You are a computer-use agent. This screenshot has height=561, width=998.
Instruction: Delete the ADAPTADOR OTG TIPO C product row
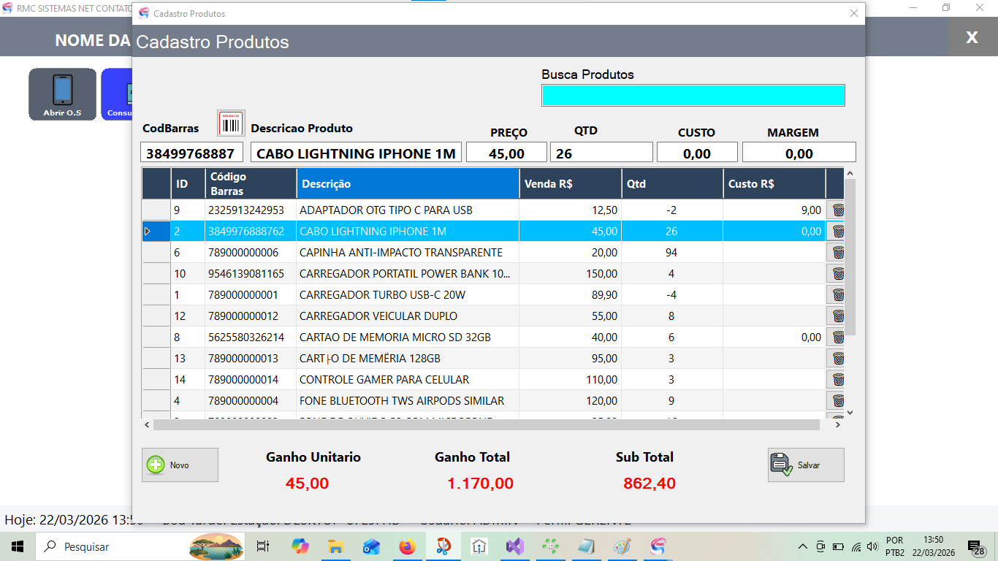(837, 210)
